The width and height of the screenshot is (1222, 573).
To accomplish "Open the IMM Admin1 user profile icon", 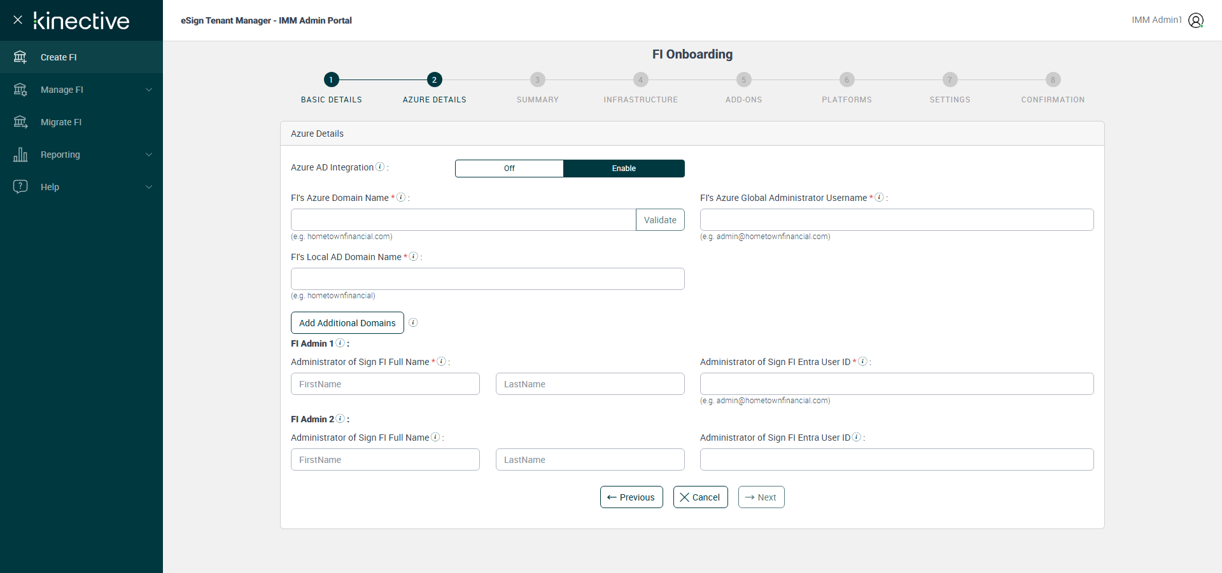I will click(x=1196, y=20).
